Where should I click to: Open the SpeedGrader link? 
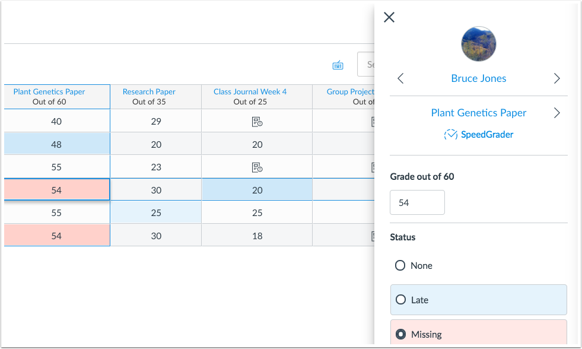pyautogui.click(x=484, y=135)
